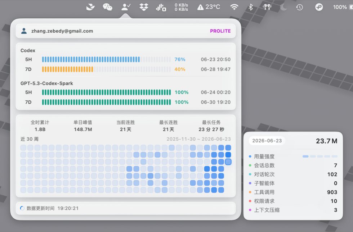Click the 2026-06-23 date pill in the tooltip
The width and height of the screenshot is (353, 232).
pyautogui.click(x=267, y=141)
